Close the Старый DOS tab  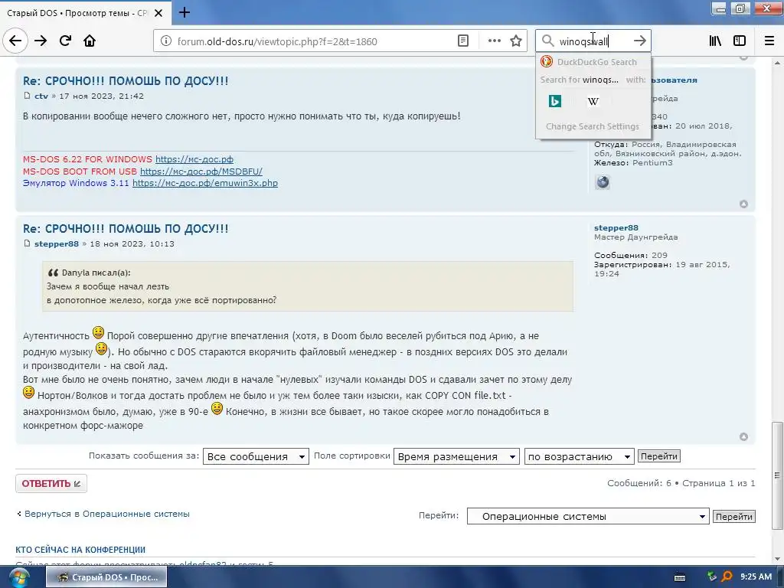point(158,13)
